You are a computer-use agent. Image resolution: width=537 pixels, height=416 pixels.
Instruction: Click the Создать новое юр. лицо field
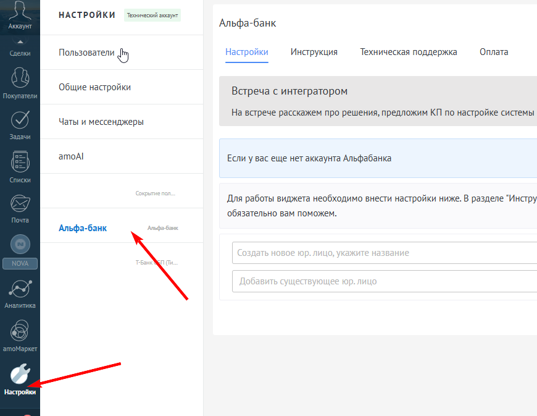point(383,253)
